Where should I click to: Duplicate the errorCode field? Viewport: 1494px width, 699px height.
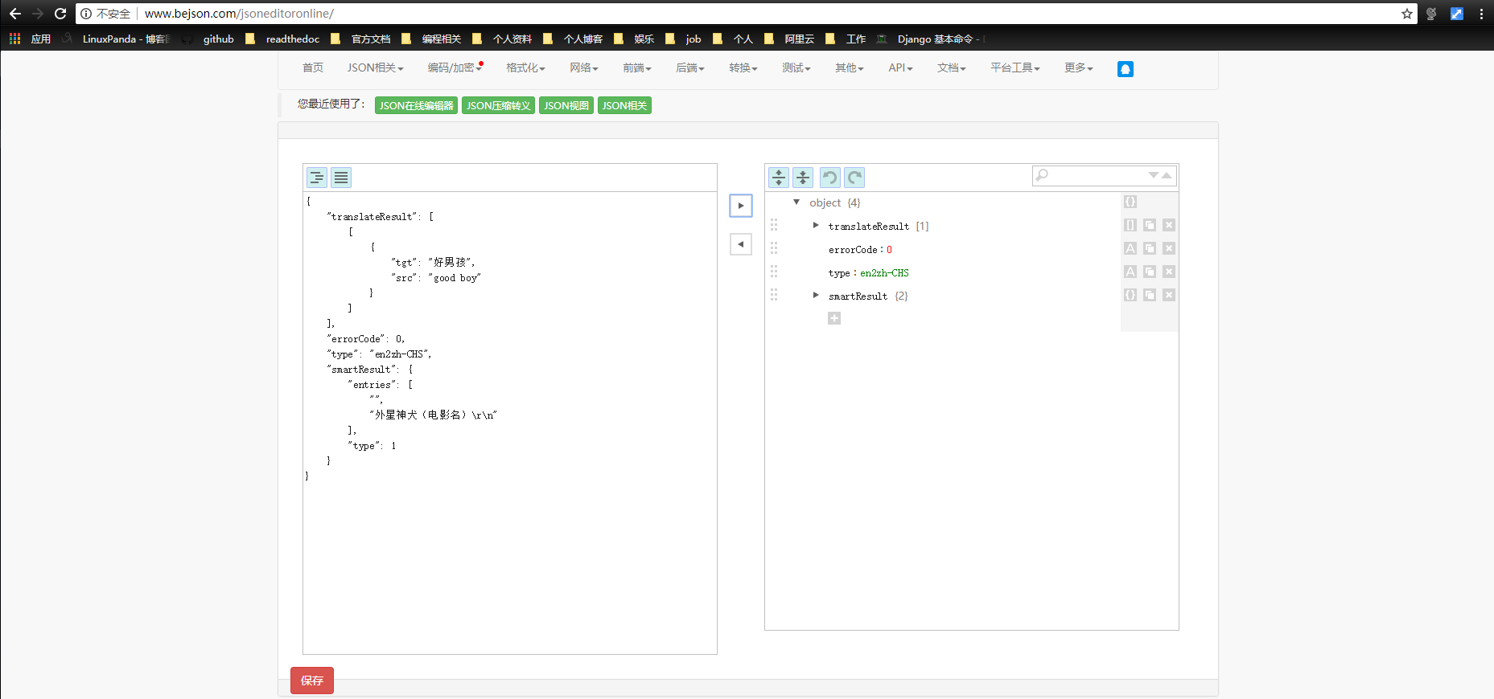(x=1150, y=248)
